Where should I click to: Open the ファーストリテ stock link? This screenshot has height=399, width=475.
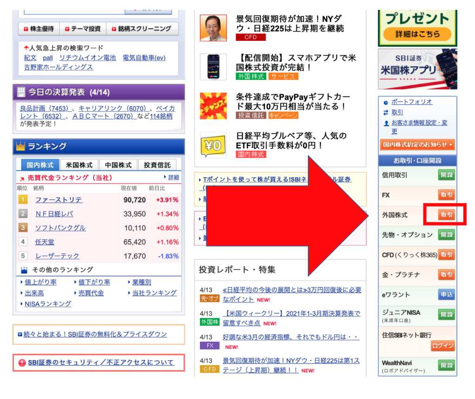pyautogui.click(x=59, y=199)
